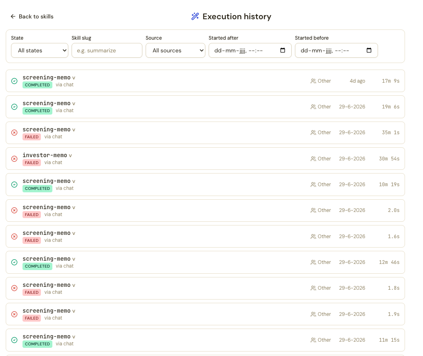
Task: Click the people icon on the 1.8s row
Action: [x=313, y=288]
